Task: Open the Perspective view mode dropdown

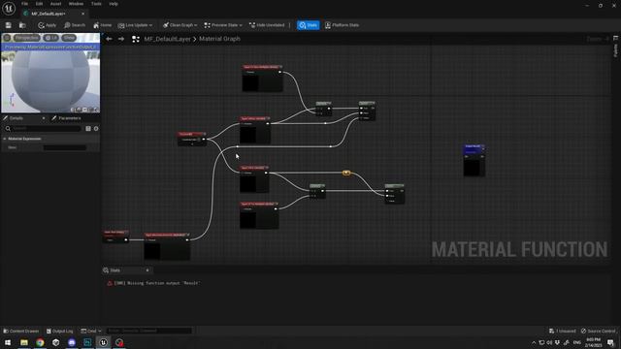Action: pyautogui.click(x=27, y=38)
